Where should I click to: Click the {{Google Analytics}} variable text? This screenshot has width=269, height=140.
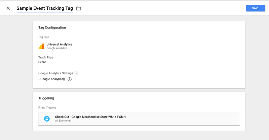pyautogui.click(x=52, y=79)
